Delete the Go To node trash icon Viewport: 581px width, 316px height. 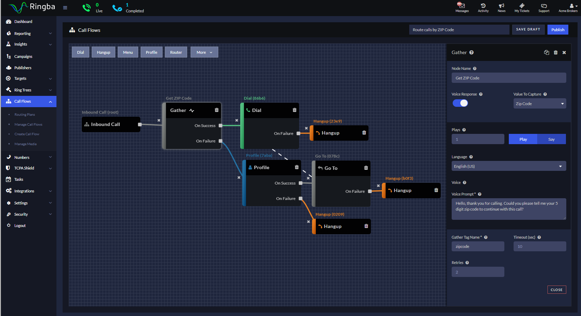(x=366, y=168)
